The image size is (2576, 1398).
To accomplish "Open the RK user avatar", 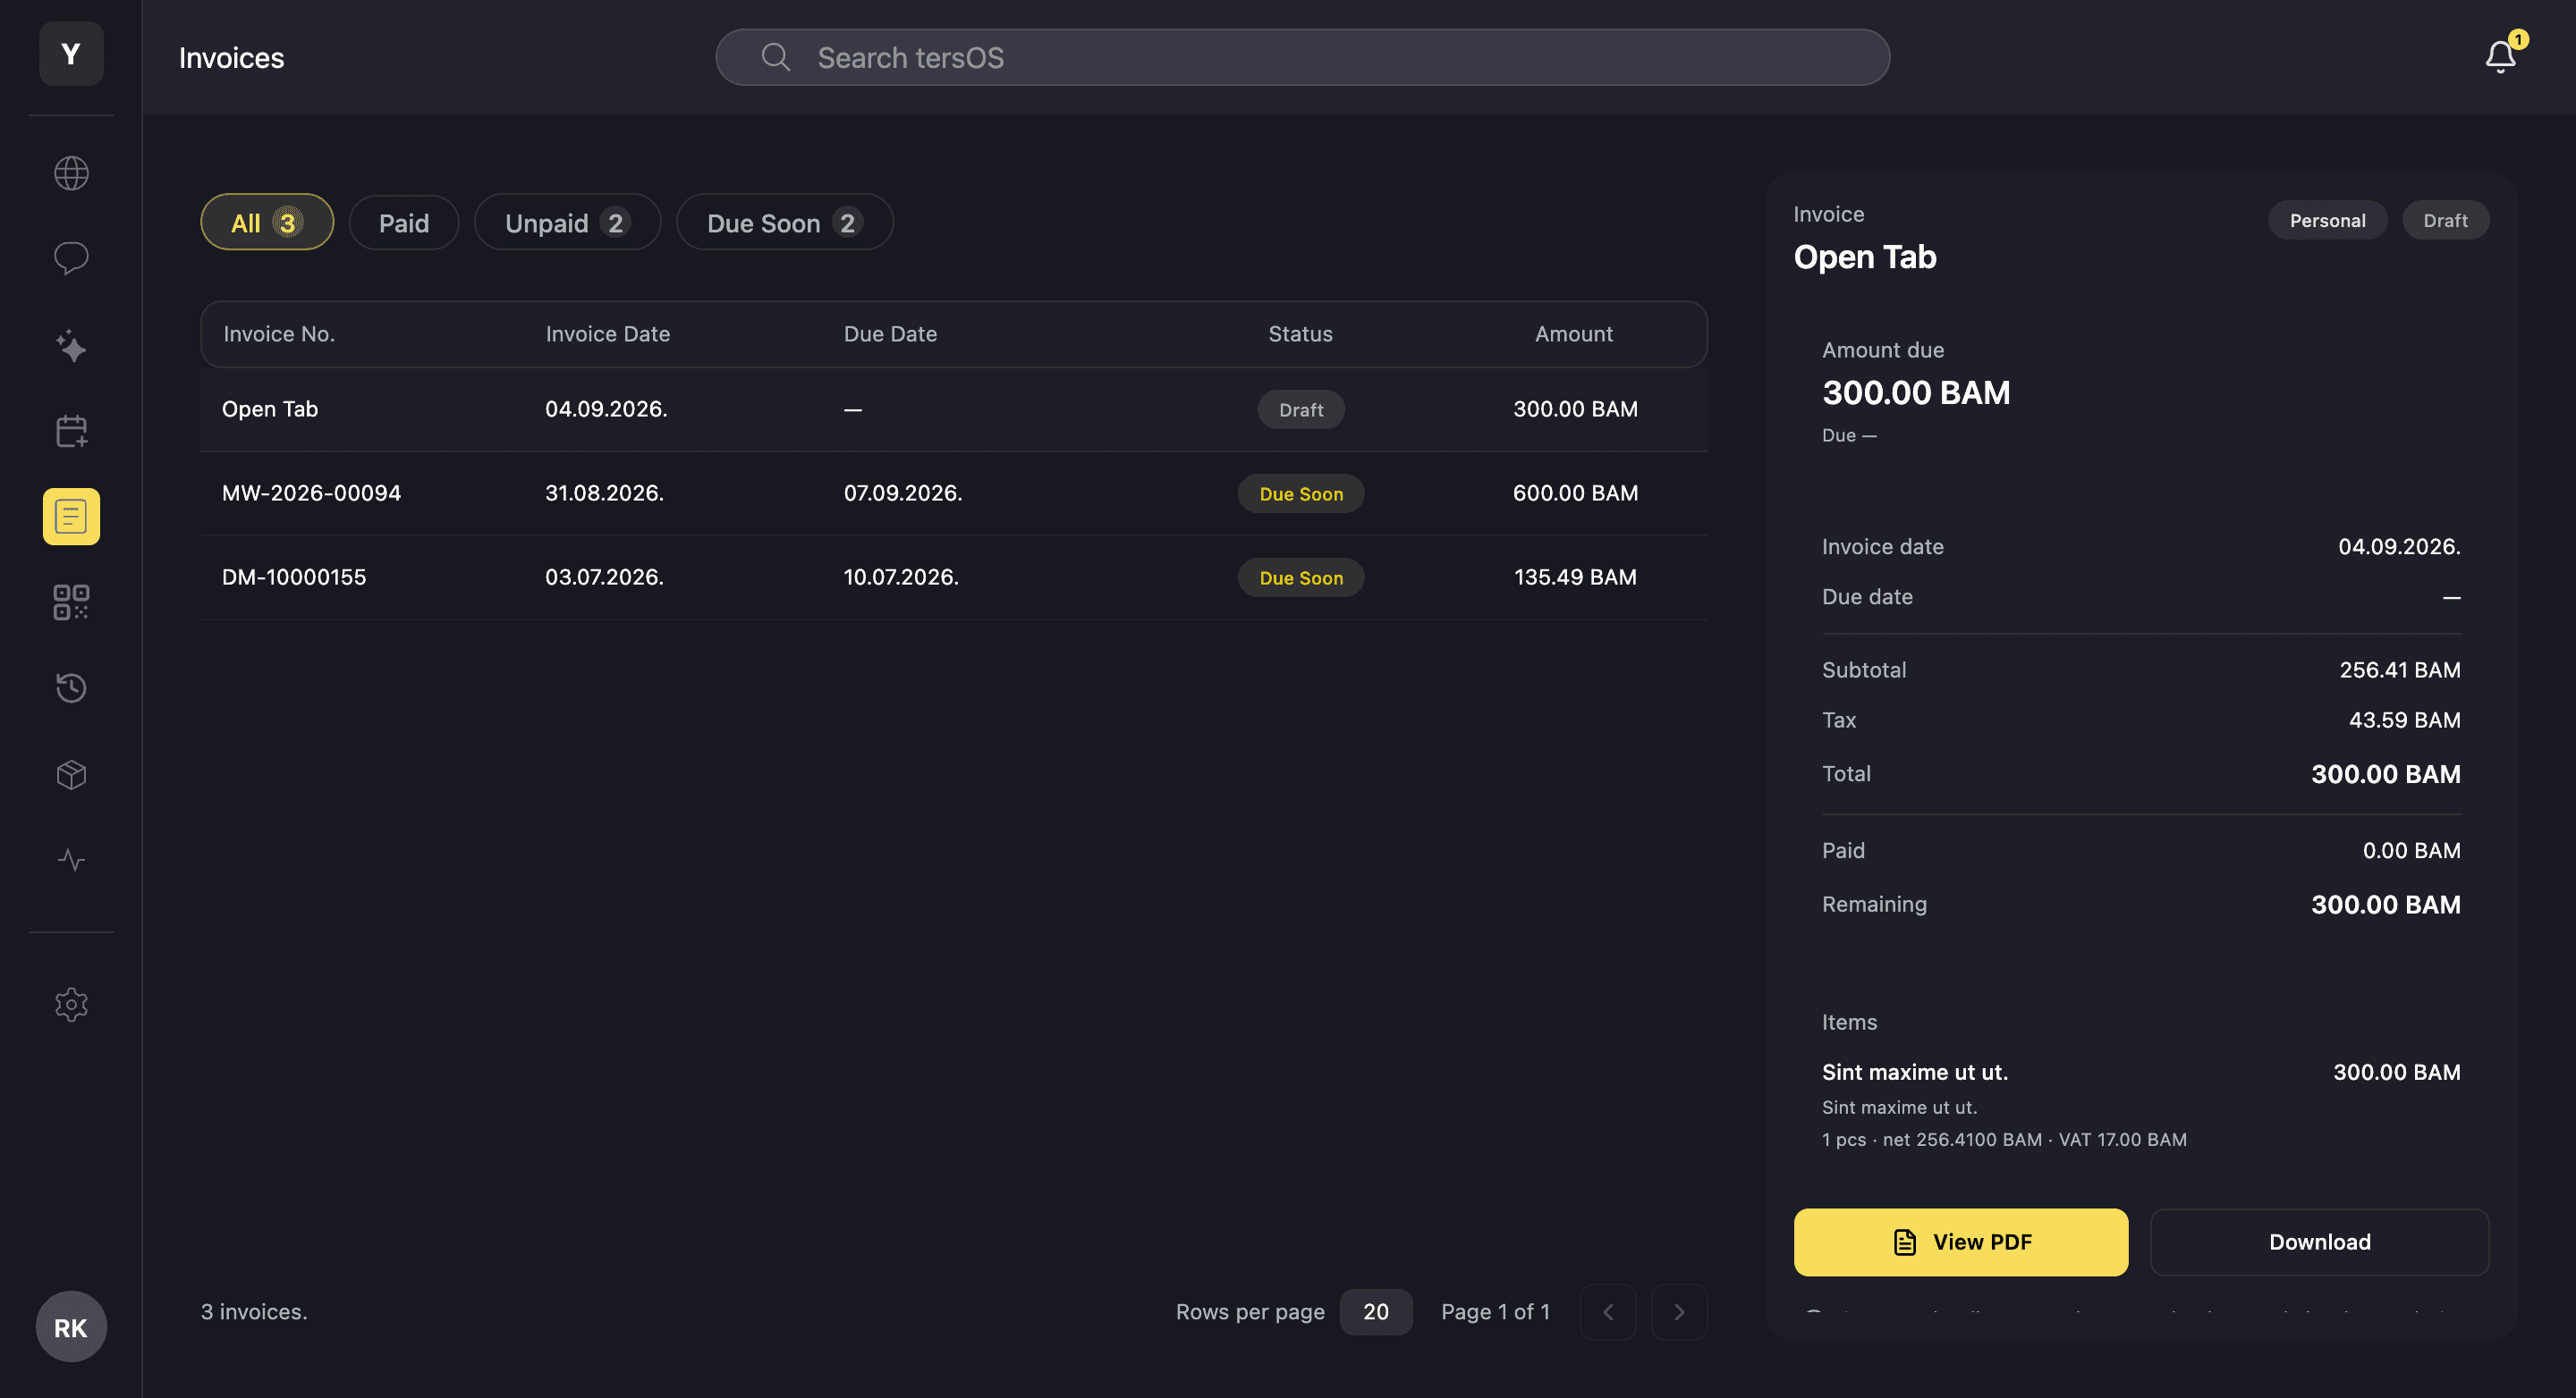I will tap(71, 1327).
